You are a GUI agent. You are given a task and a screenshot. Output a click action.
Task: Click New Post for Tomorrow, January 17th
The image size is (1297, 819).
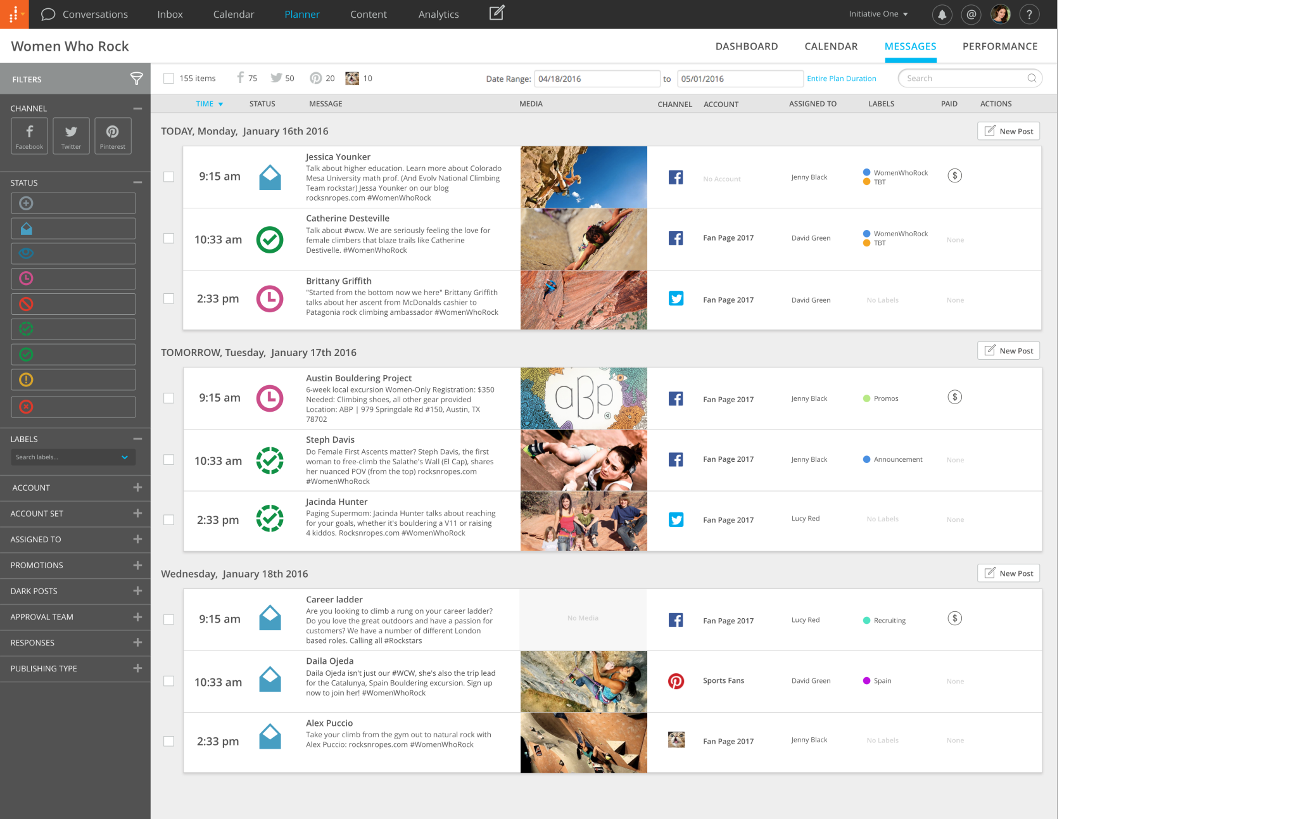point(1008,351)
